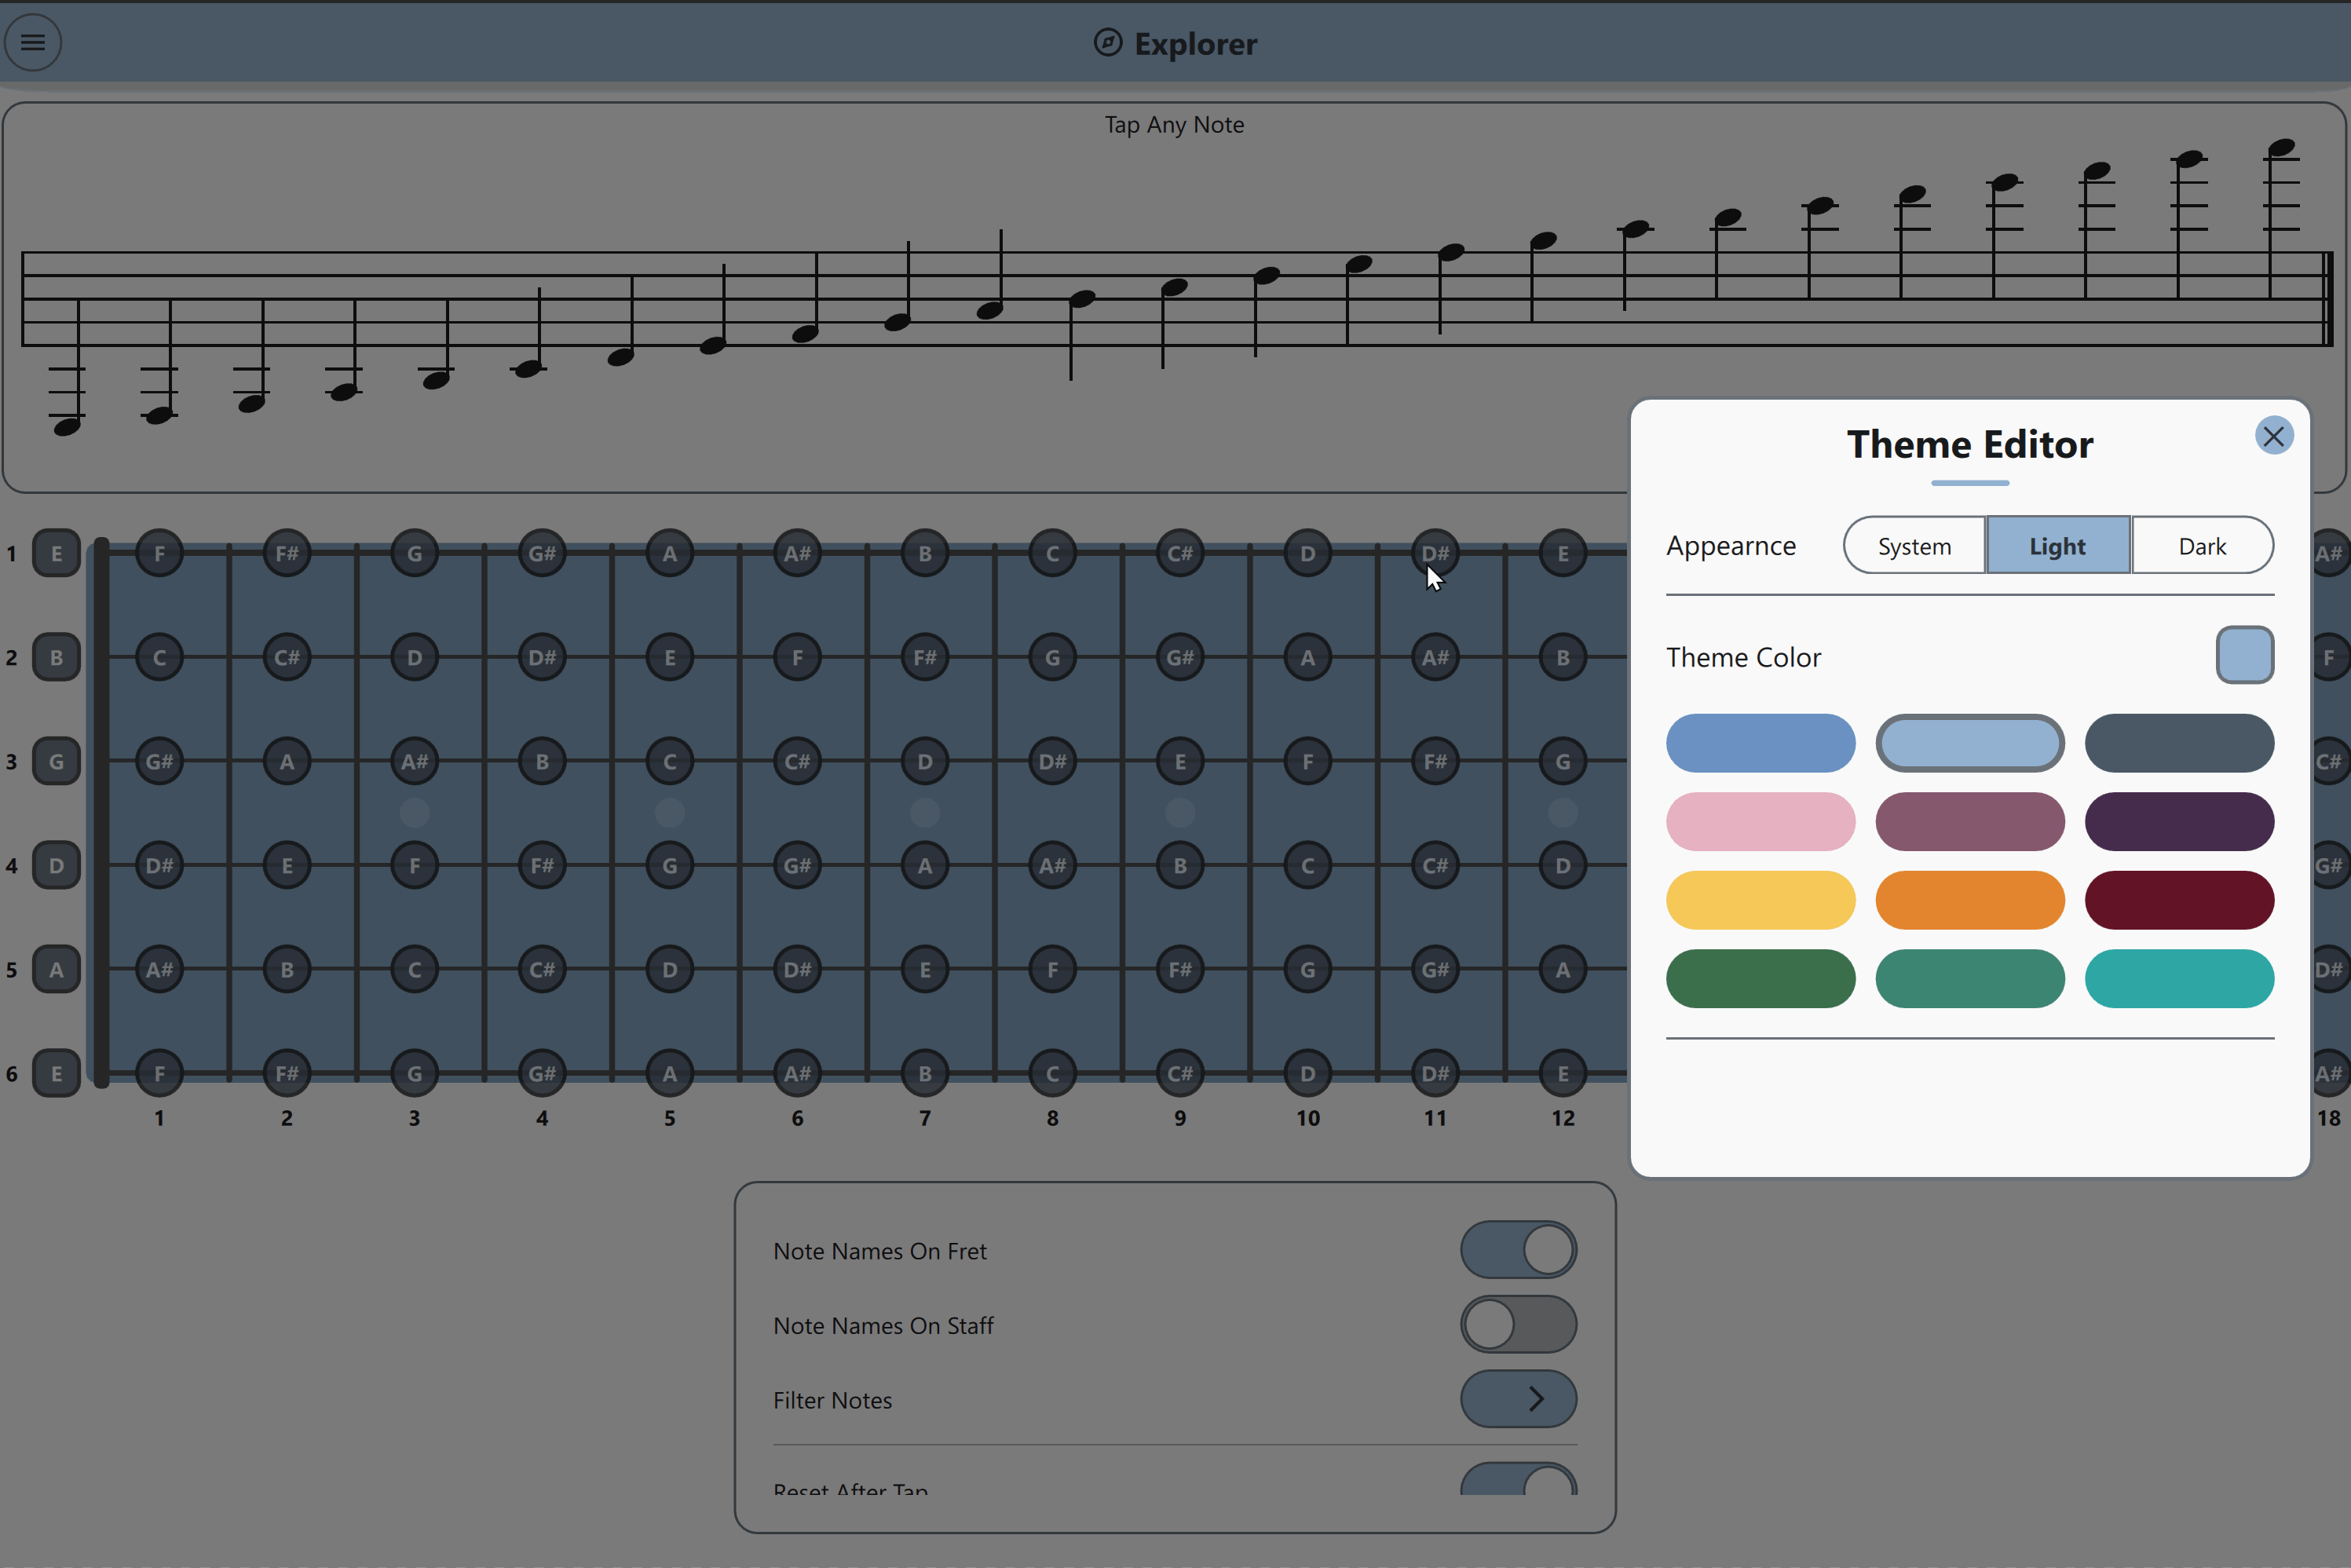2351x1568 pixels.
Task: Toggle Note Names On Fret switch
Action: [x=1518, y=1250]
